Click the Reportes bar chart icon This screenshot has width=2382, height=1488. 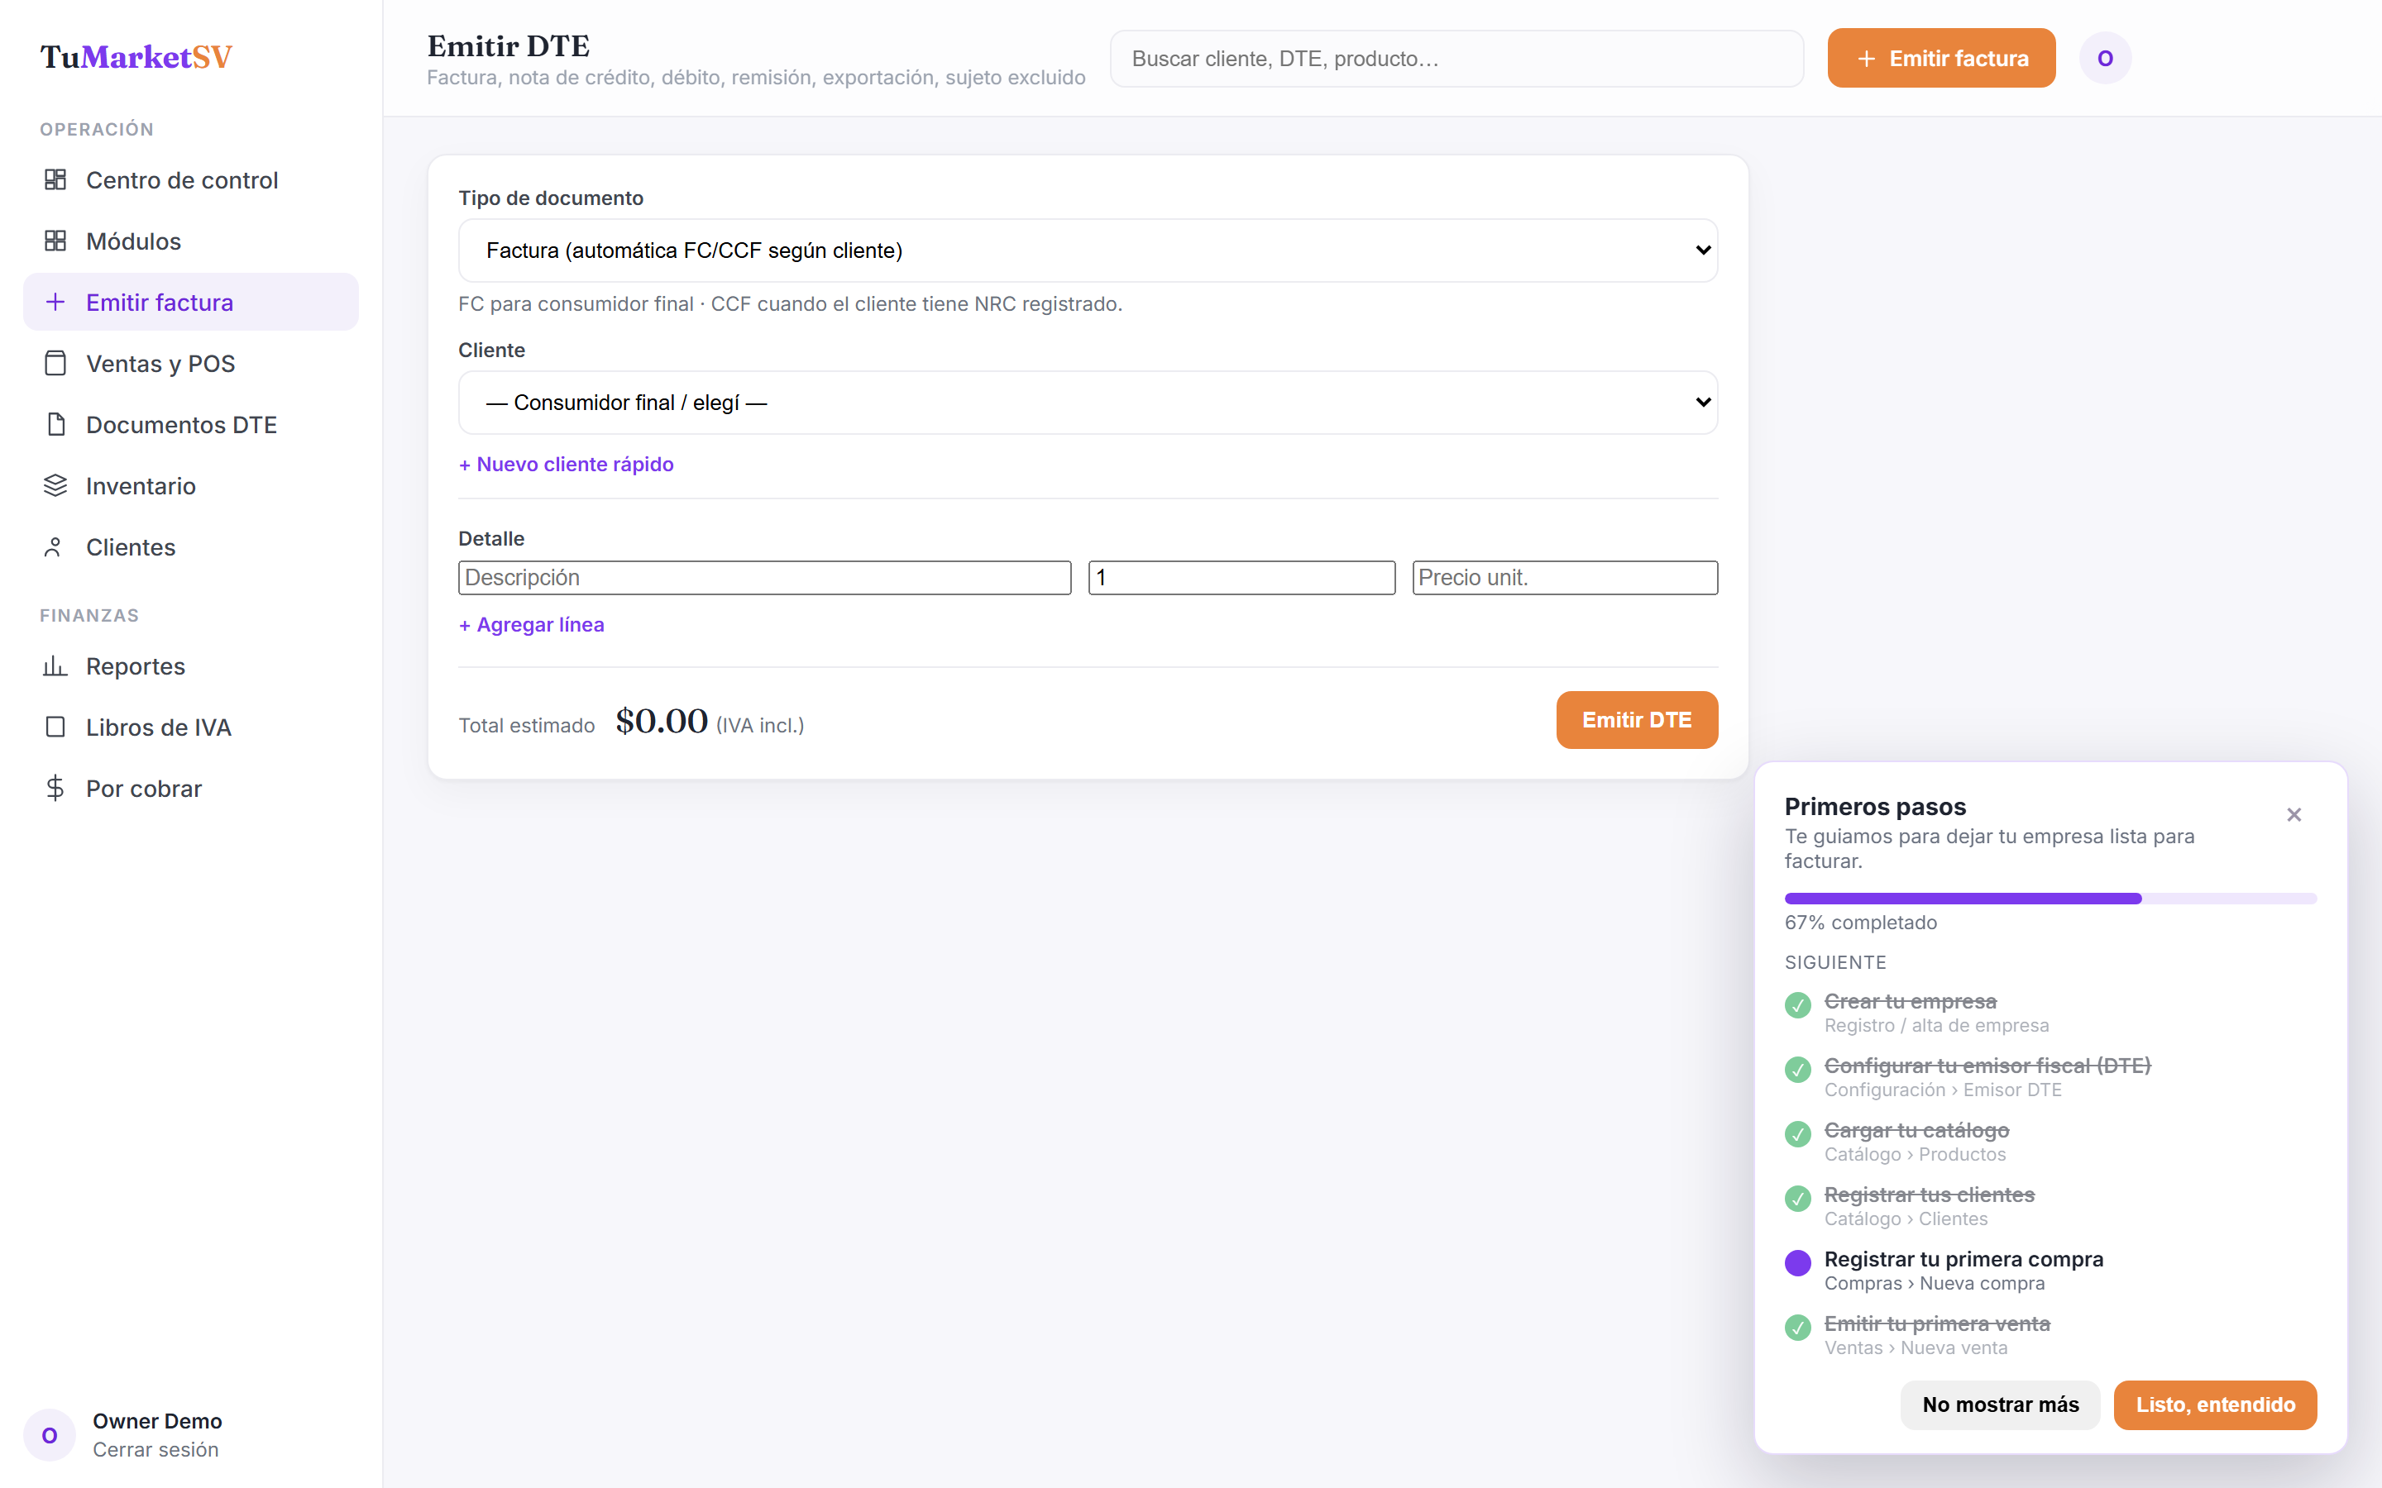point(55,666)
